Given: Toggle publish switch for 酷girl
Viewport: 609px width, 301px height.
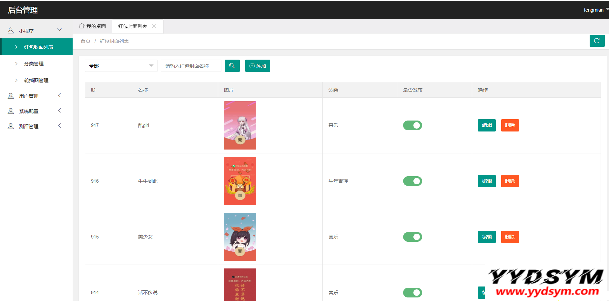Looking at the screenshot, I should [x=412, y=125].
